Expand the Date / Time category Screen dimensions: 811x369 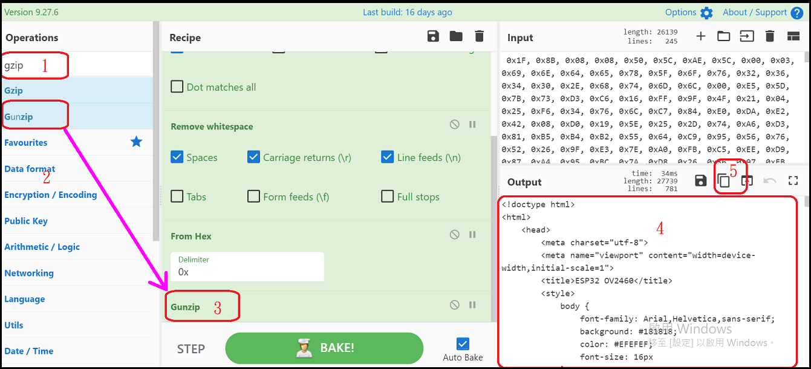(x=77, y=351)
